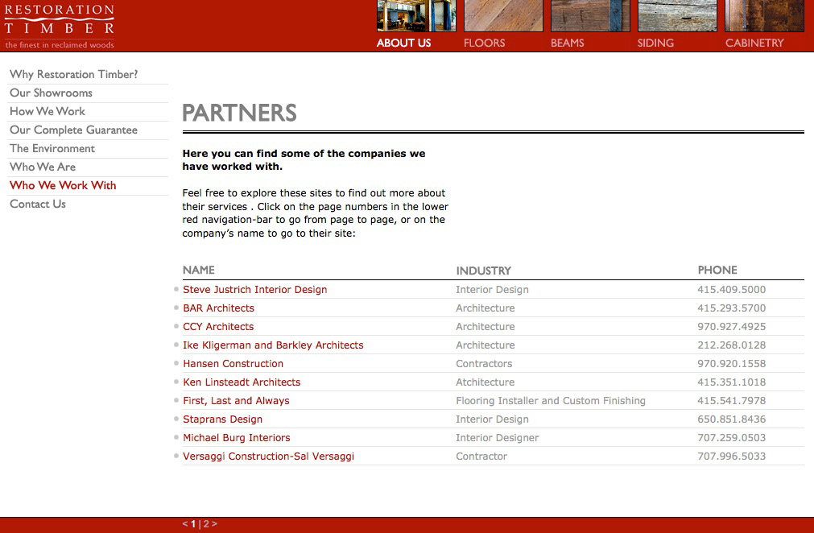
Task: Click the Restoration Timber logo
Action: pyautogui.click(x=60, y=26)
